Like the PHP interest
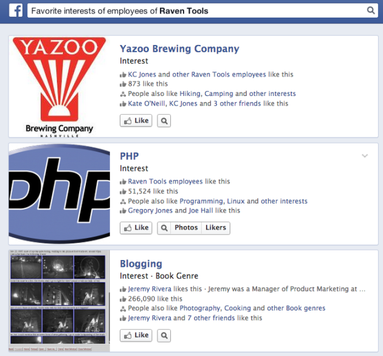Image resolution: width=383 pixels, height=356 pixels. (x=136, y=228)
